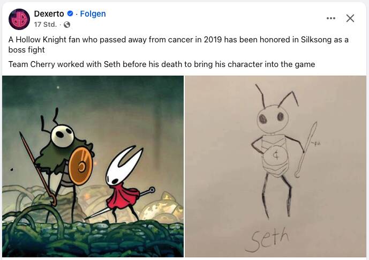
Task: Open the Seth pencil drawing image
Action: click(x=275, y=166)
